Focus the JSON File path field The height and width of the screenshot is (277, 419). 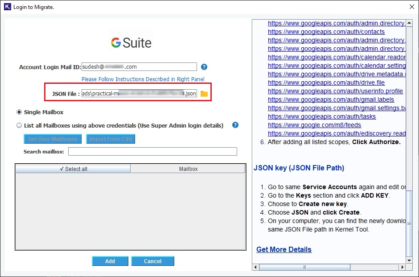(139, 94)
